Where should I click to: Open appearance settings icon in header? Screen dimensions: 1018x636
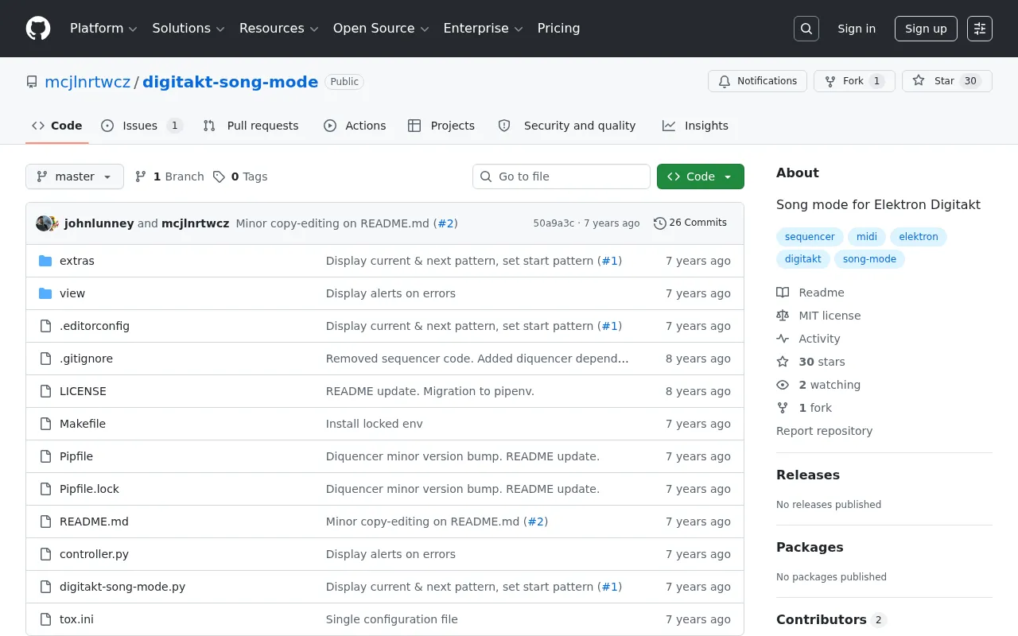pyautogui.click(x=980, y=29)
